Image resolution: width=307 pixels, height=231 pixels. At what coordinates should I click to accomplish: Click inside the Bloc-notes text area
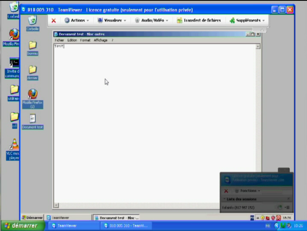[155, 123]
